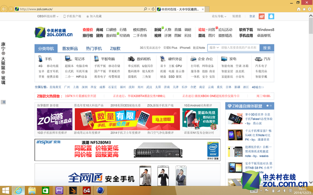Image resolution: width=313 pixels, height=195 pixels.
Task: Click the Internet Explorer taskbar icon
Action: click(x=19, y=191)
